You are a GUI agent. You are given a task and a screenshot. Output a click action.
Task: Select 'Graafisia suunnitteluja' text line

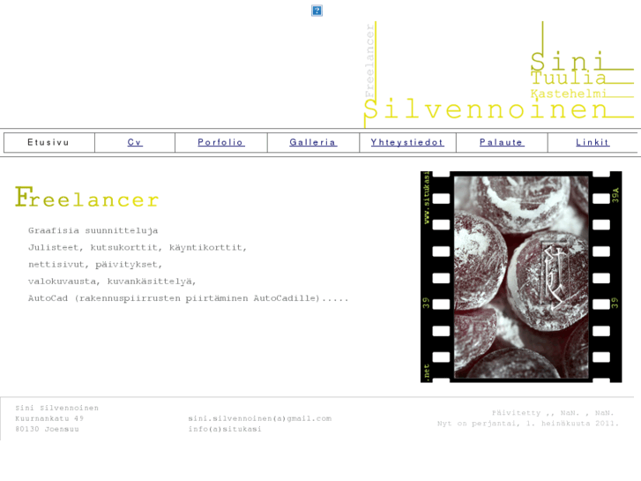pos(93,230)
